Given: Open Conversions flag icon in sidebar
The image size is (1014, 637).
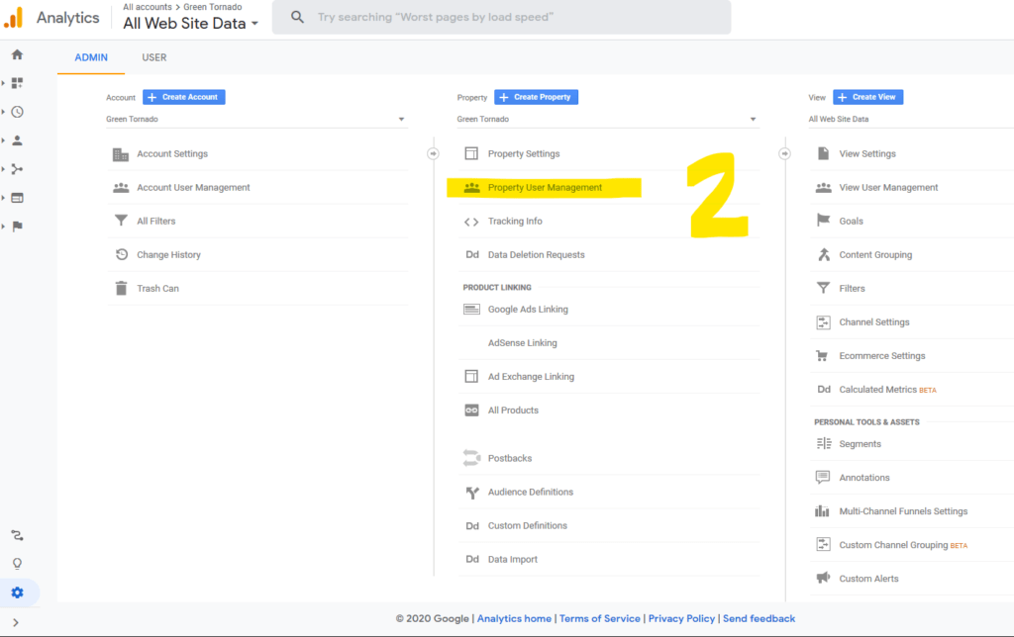Looking at the screenshot, I should pyautogui.click(x=18, y=227).
